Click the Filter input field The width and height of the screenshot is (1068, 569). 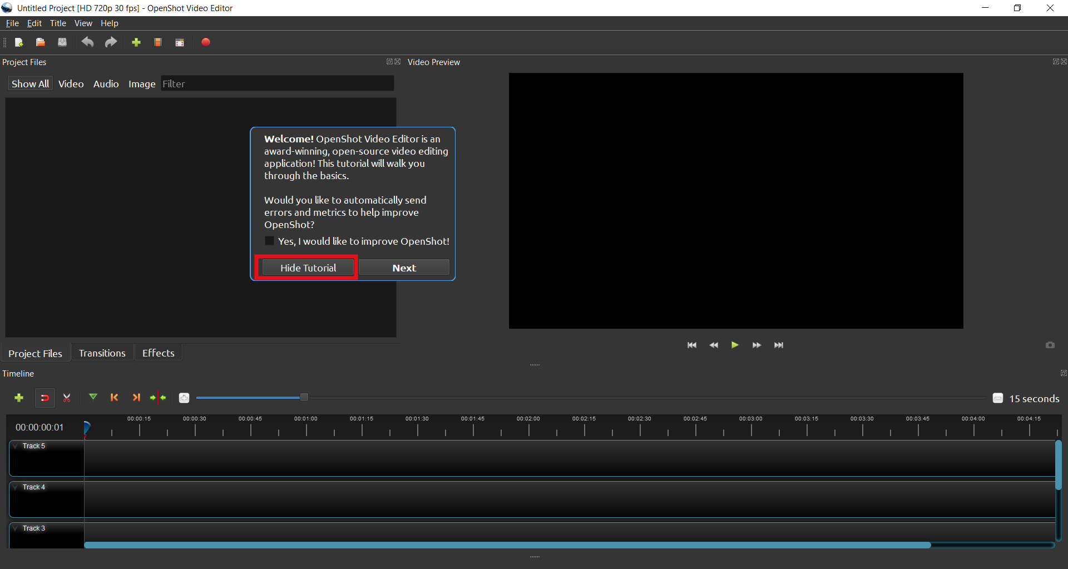click(x=277, y=83)
